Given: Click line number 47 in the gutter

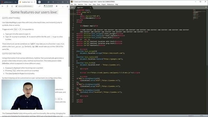Looking at the screenshot, I should (x=73, y=102).
